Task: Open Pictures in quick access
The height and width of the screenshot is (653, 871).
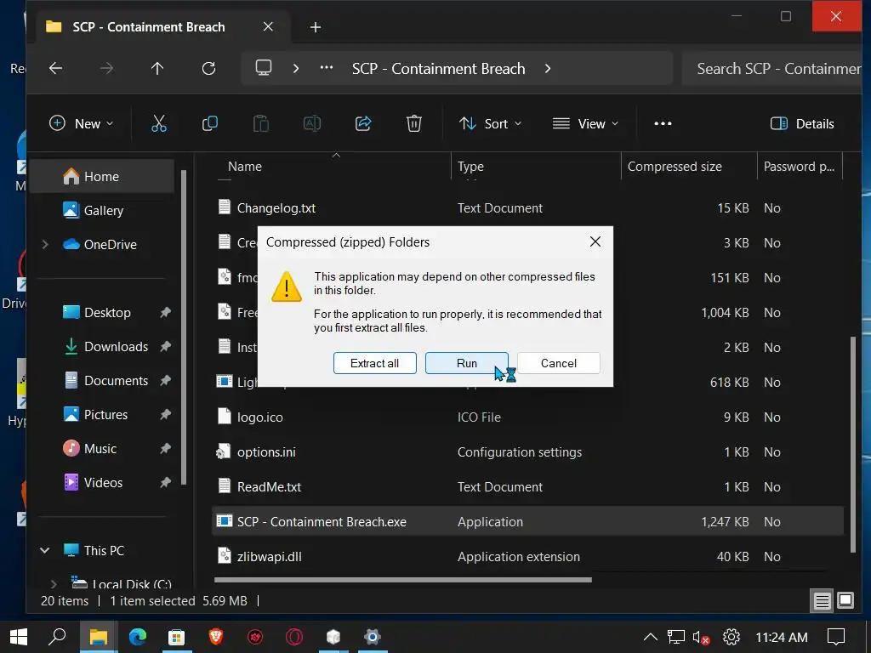Action: coord(105,415)
